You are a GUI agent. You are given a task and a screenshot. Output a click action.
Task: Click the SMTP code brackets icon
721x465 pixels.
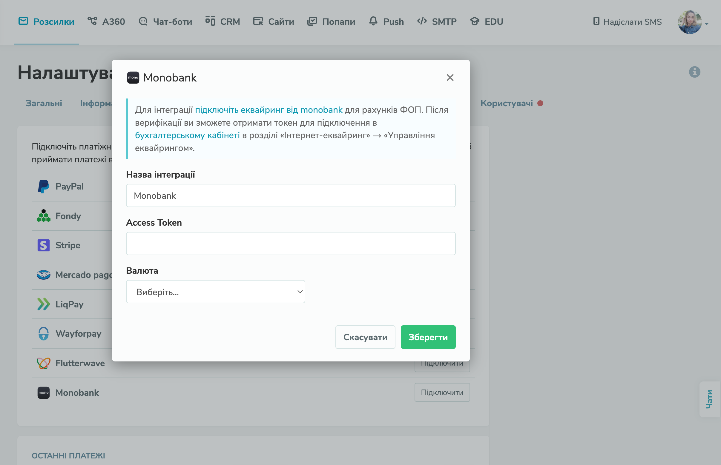422,21
